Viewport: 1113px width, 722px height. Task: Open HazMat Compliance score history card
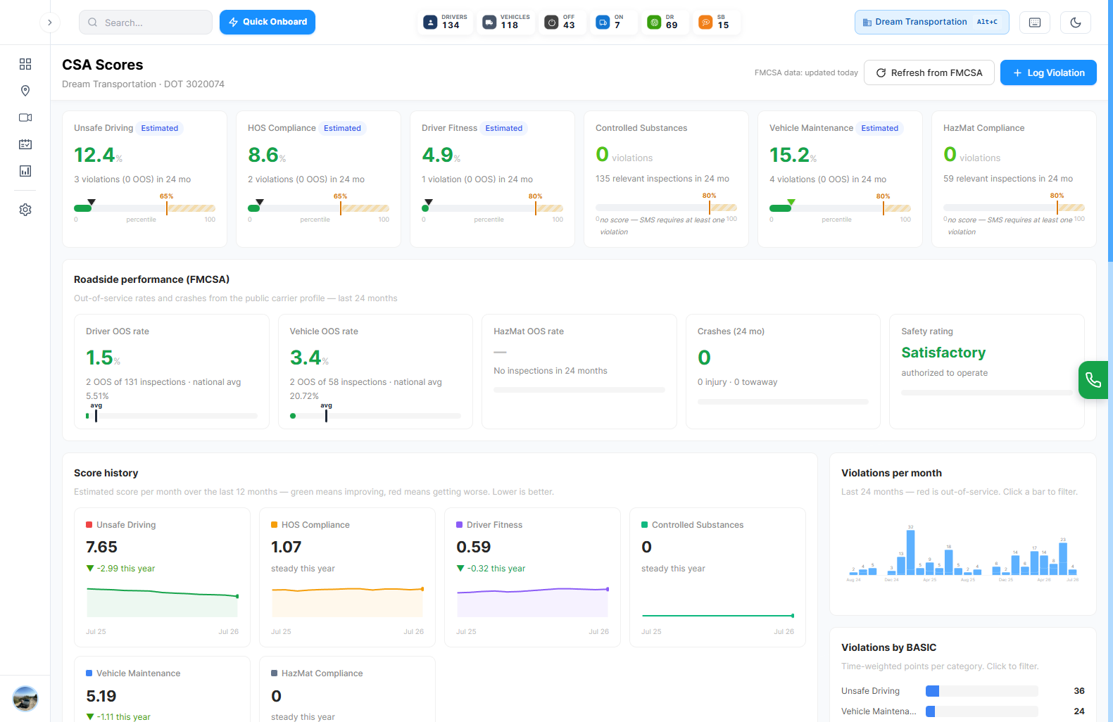tap(347, 690)
